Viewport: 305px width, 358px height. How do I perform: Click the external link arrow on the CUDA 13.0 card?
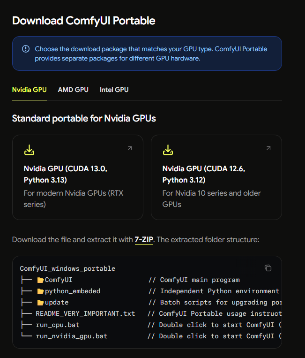coord(130,148)
